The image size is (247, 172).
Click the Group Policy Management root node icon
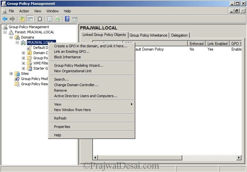click(x=5, y=27)
